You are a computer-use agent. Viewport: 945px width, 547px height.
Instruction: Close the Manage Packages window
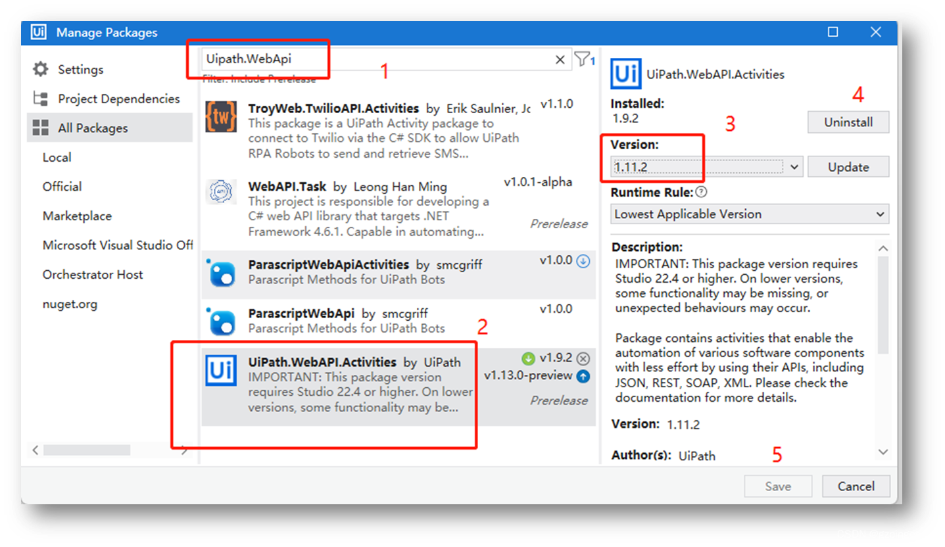point(875,32)
